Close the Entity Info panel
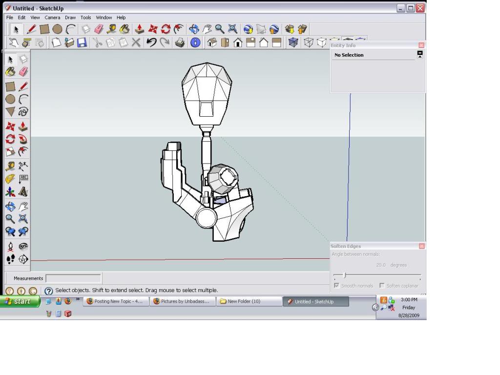 pos(421,45)
